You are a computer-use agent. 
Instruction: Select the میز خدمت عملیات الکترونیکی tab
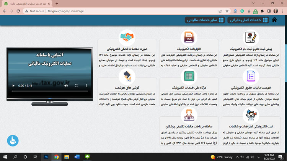(x=27, y=4)
